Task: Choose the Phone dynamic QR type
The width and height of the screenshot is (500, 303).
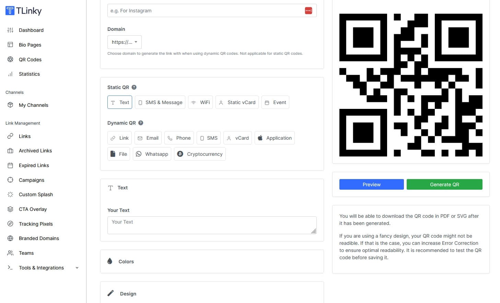Action: [x=179, y=138]
